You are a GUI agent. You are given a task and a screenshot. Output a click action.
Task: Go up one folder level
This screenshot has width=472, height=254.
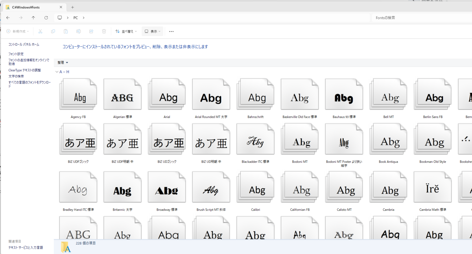[x=33, y=18]
